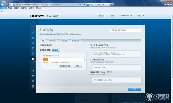Click the 刷新 button
173x103 pixels.
(x=78, y=66)
